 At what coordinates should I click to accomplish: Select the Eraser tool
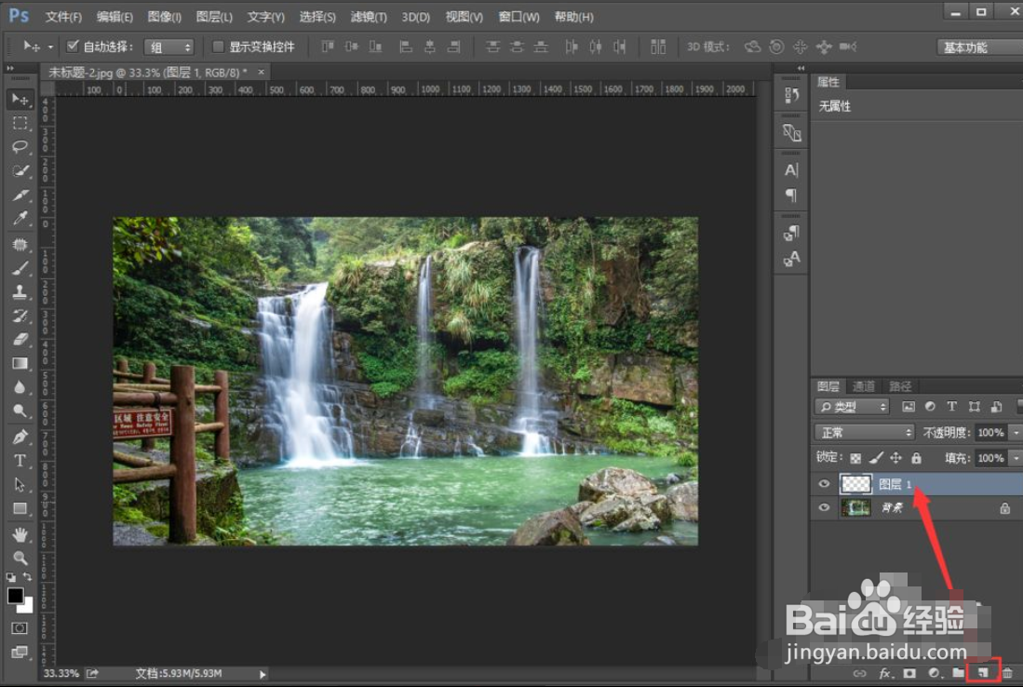20,339
